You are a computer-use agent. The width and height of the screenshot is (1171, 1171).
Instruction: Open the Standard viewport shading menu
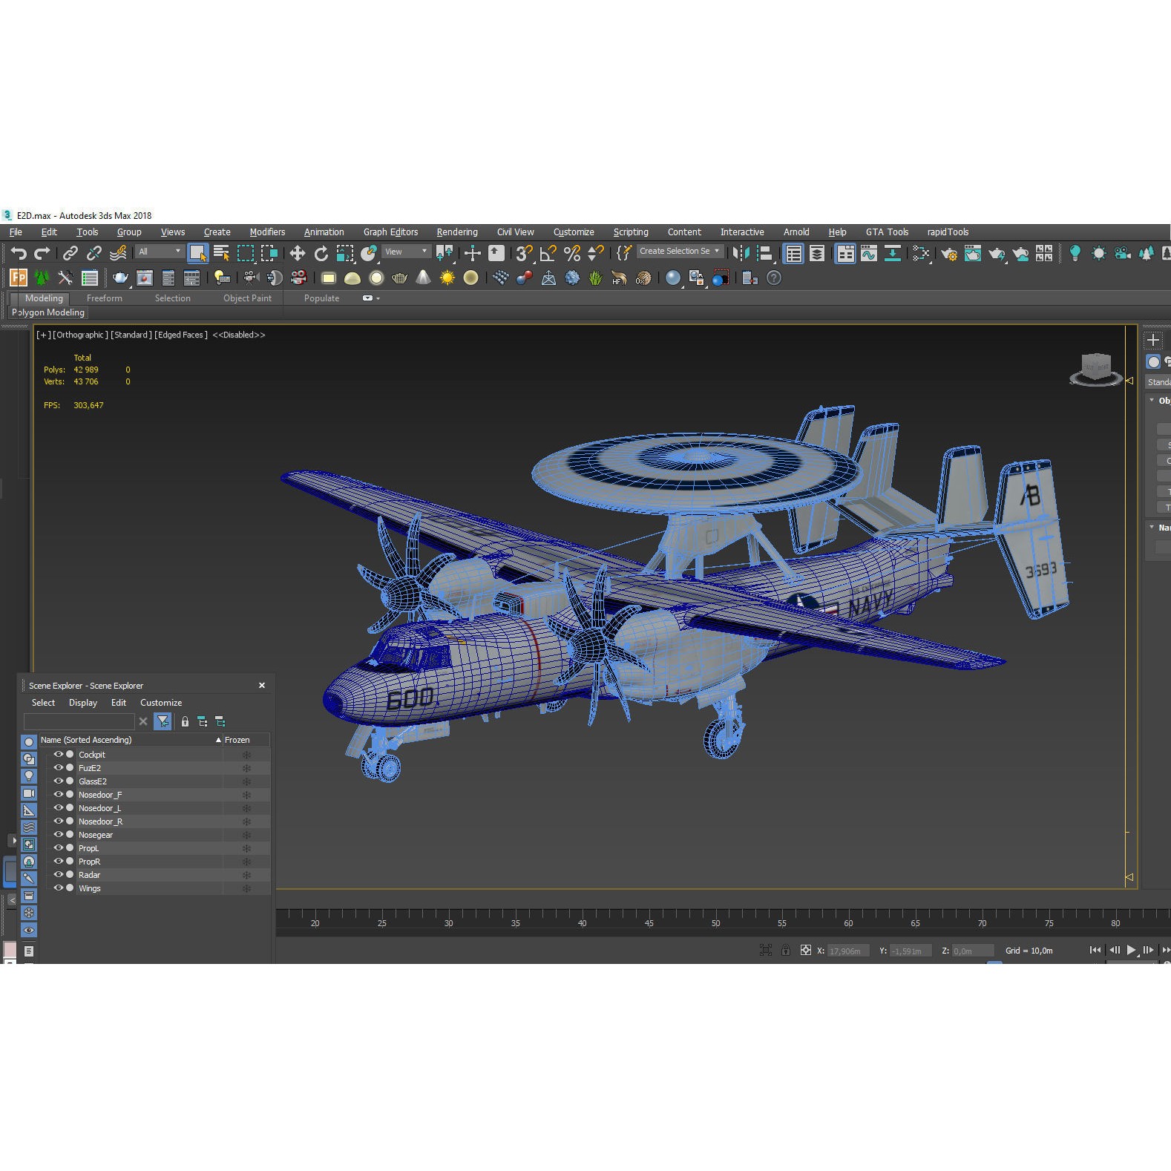pyautogui.click(x=131, y=335)
